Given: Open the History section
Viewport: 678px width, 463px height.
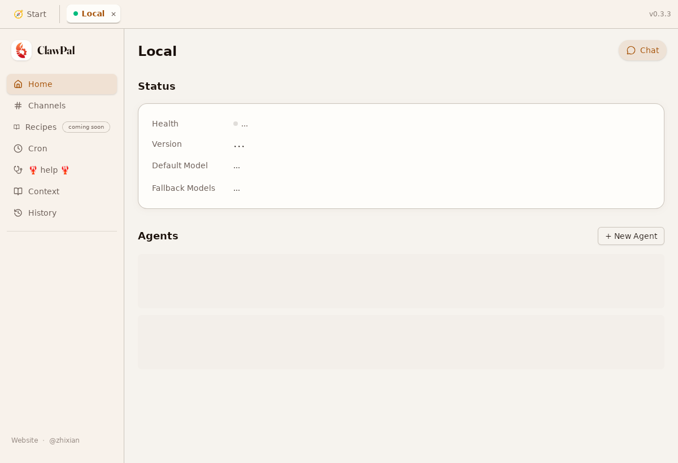Looking at the screenshot, I should [62, 213].
